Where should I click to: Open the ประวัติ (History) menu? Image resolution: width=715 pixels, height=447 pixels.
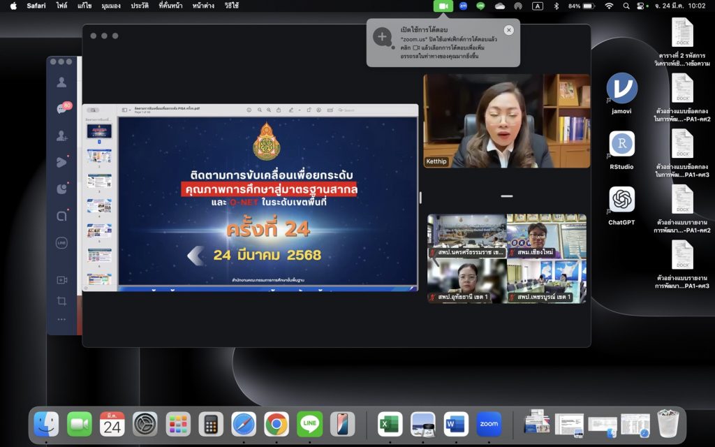click(x=140, y=6)
